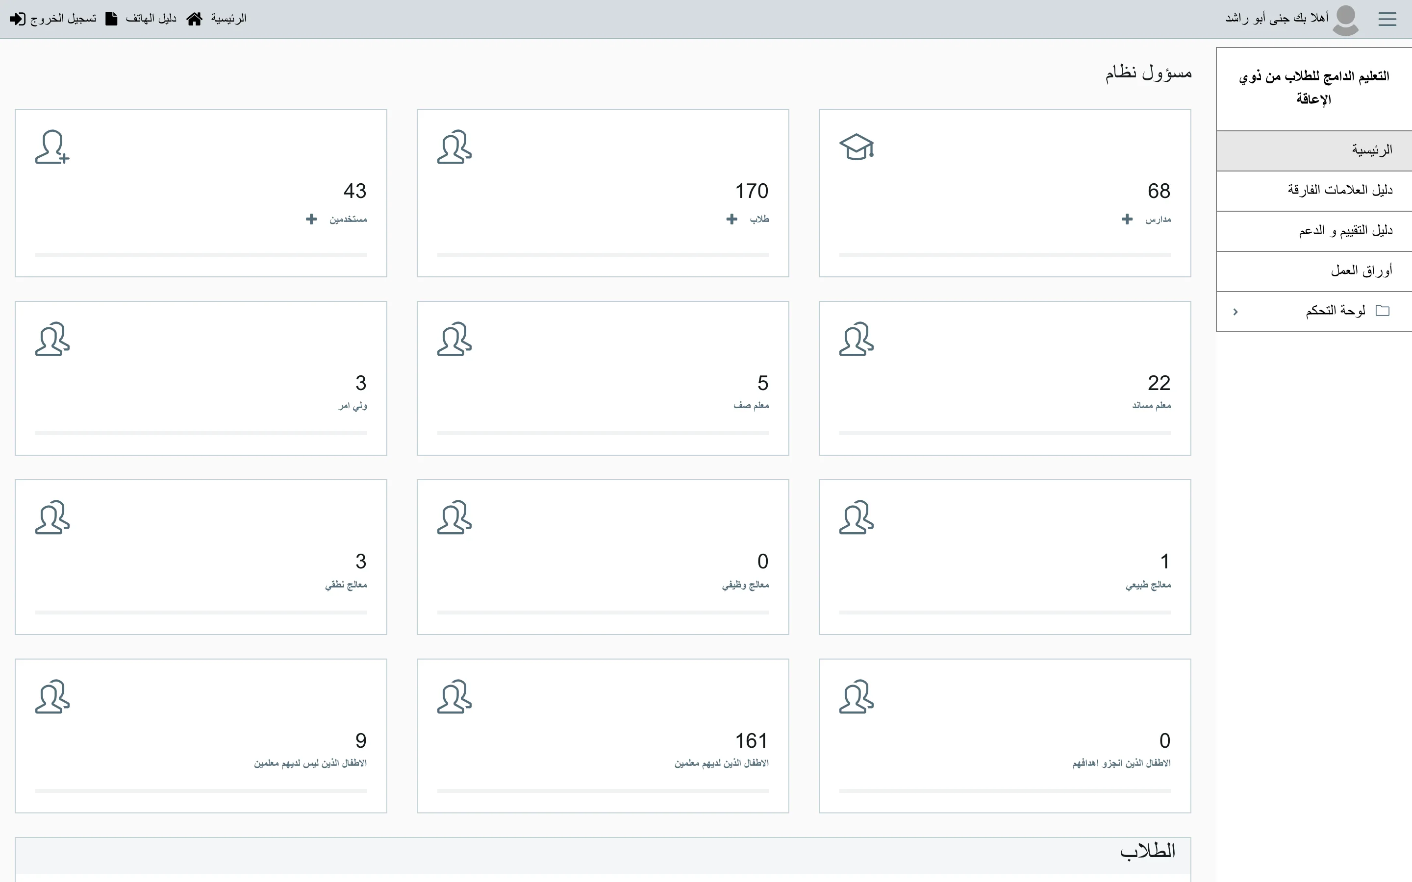1412x882 pixels.
Task: Click the welcome text أهلا بك جنى أبو راشد
Action: (x=1277, y=19)
